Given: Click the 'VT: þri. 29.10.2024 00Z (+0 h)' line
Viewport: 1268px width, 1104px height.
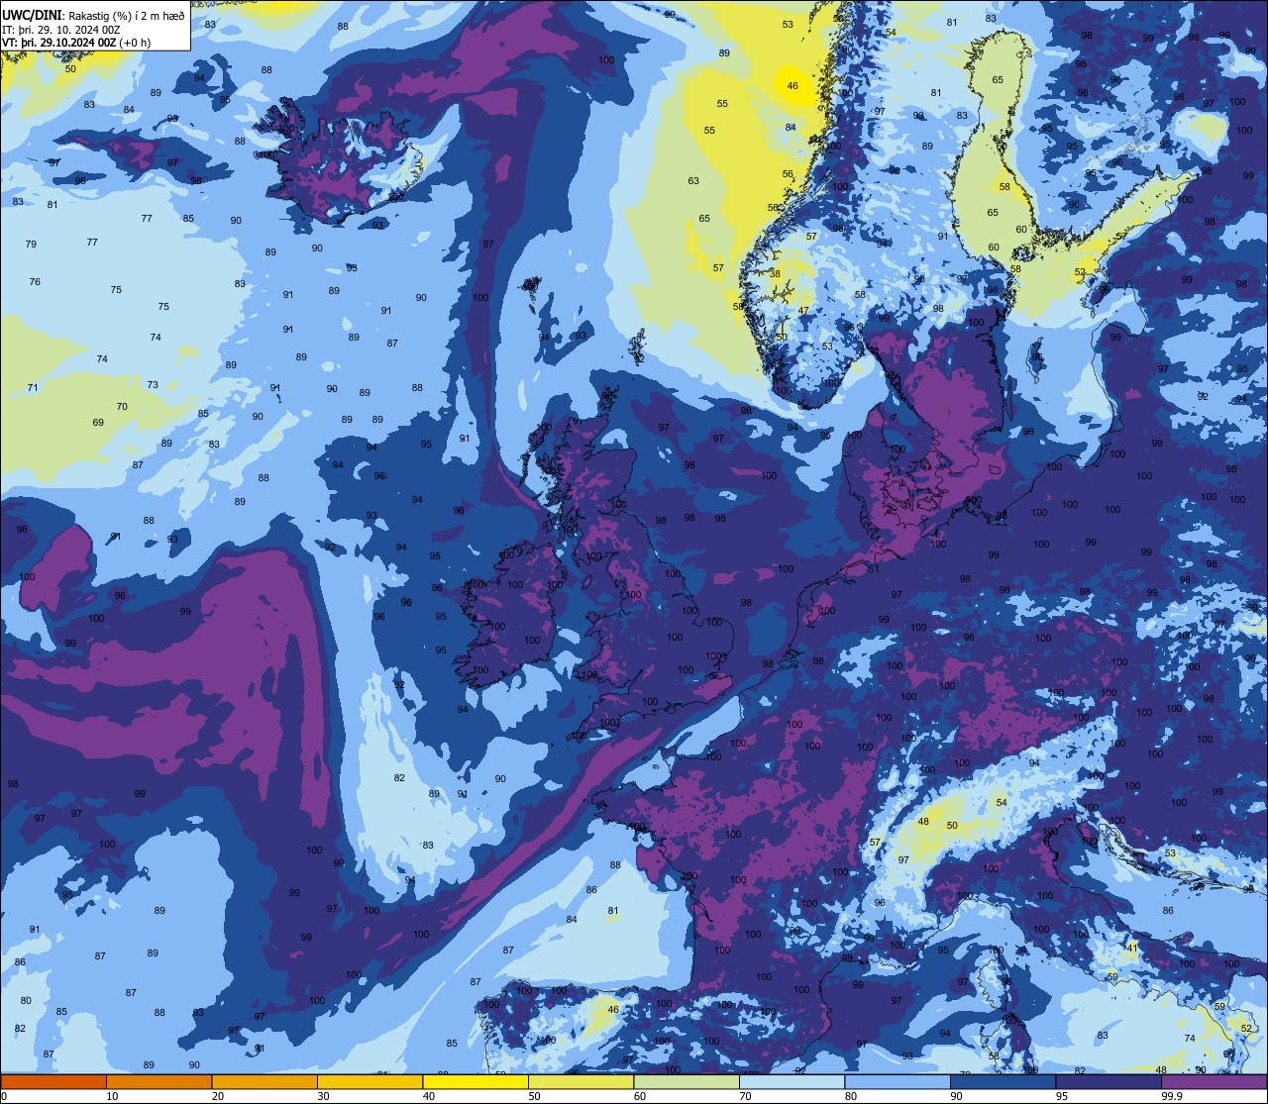Looking at the screenshot, I should click(x=76, y=43).
